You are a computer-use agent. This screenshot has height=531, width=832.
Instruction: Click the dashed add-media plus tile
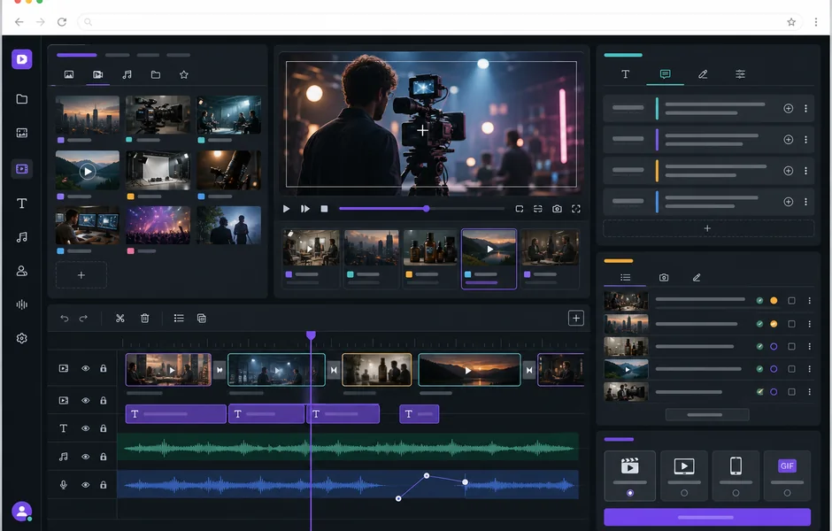pyautogui.click(x=81, y=274)
